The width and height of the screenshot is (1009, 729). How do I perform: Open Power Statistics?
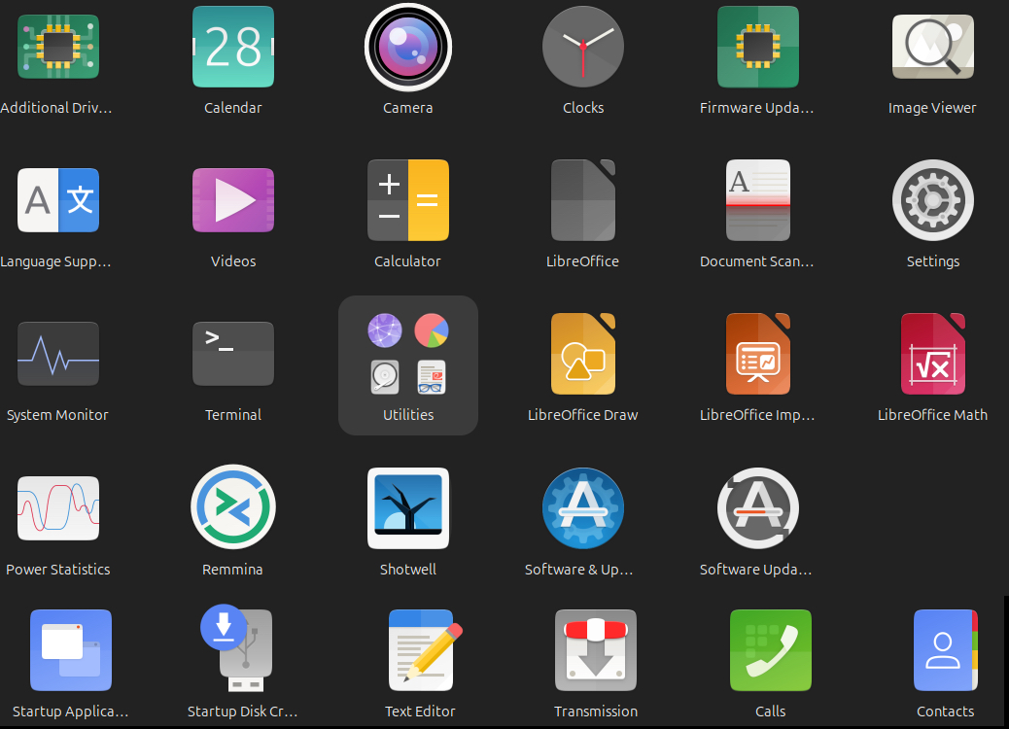(58, 508)
